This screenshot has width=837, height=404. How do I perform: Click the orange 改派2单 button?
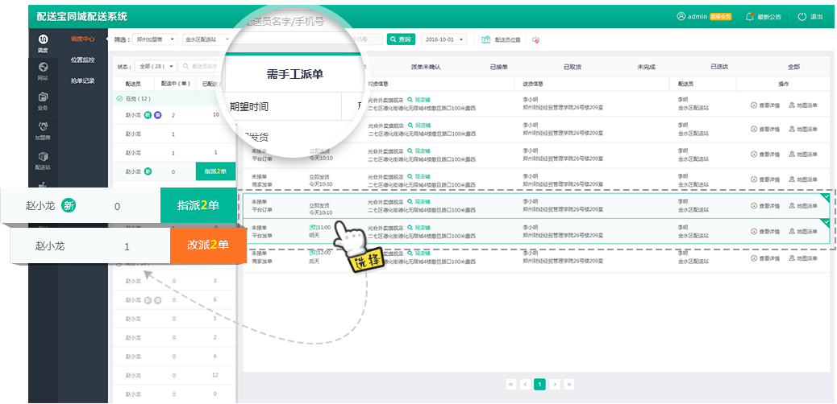pos(207,245)
